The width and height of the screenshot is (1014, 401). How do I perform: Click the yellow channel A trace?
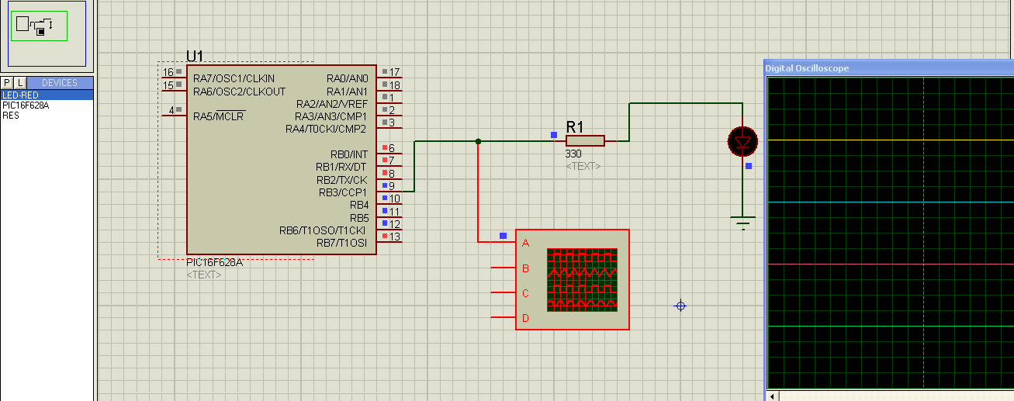[891, 140]
